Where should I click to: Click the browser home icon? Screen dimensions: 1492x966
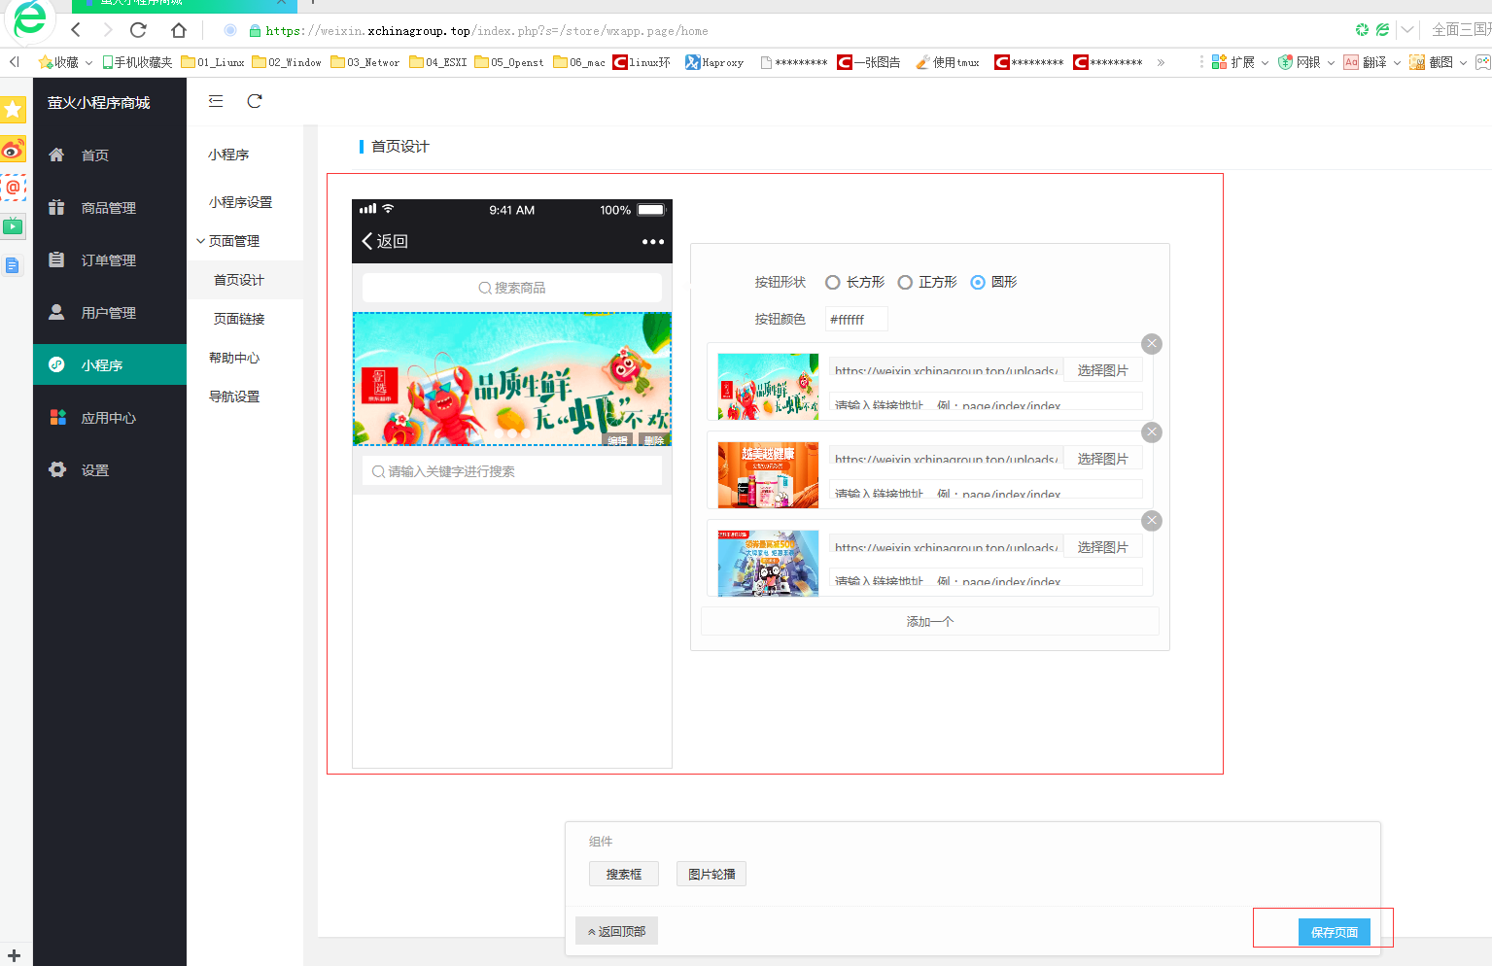click(178, 30)
